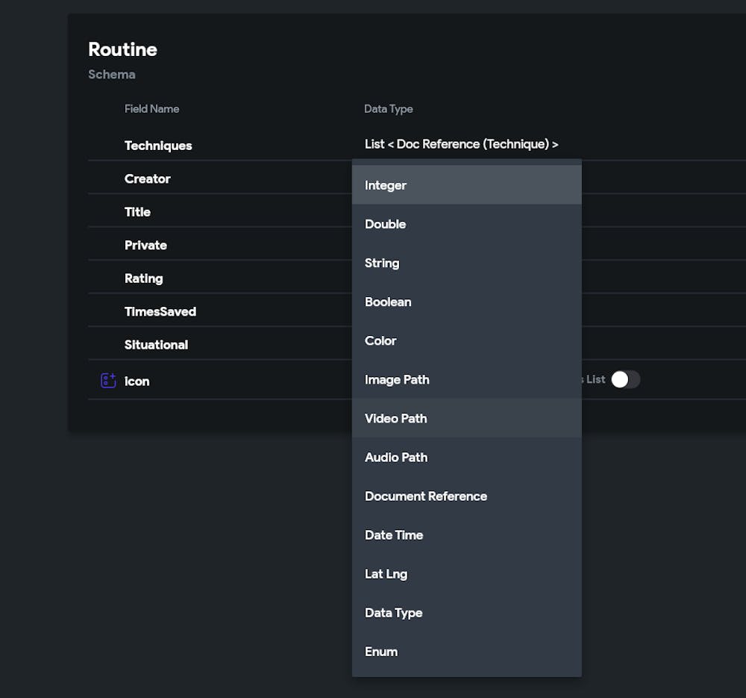Choose Double data type option

[386, 224]
